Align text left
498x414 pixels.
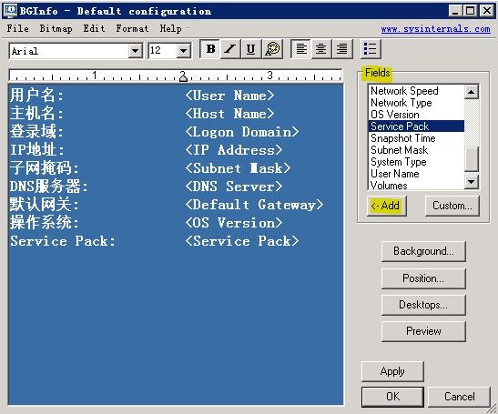click(x=301, y=49)
